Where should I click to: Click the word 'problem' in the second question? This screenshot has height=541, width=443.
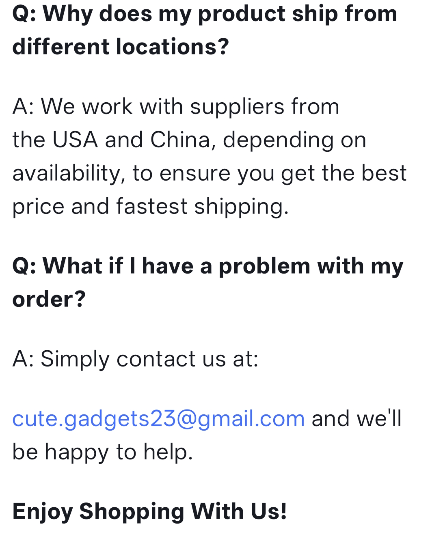(264, 266)
